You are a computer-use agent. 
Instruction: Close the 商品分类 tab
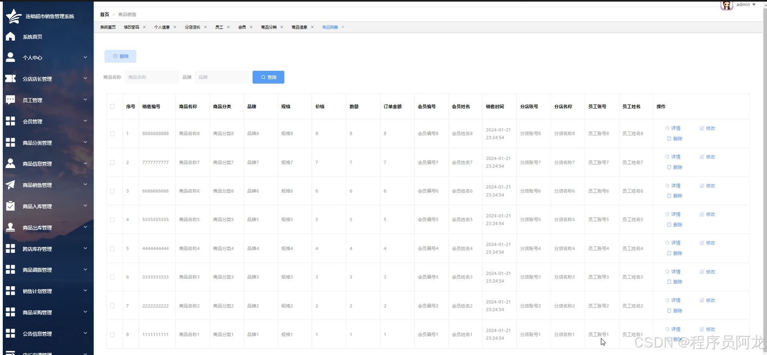click(282, 27)
